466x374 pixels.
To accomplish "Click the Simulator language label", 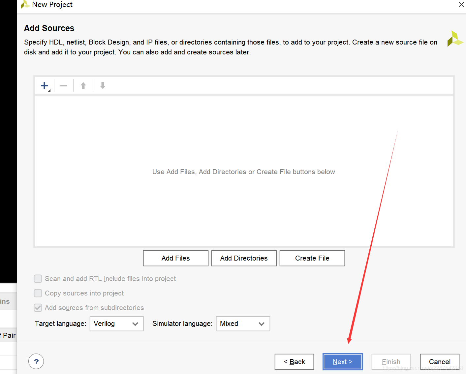I will coord(182,324).
